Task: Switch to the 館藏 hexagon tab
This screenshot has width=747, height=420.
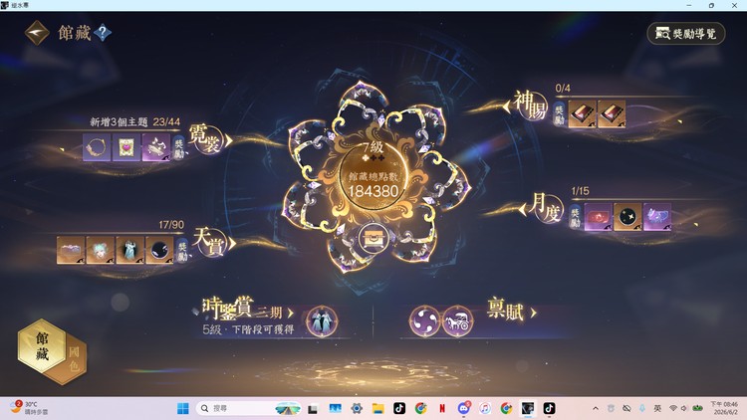Action: point(42,346)
